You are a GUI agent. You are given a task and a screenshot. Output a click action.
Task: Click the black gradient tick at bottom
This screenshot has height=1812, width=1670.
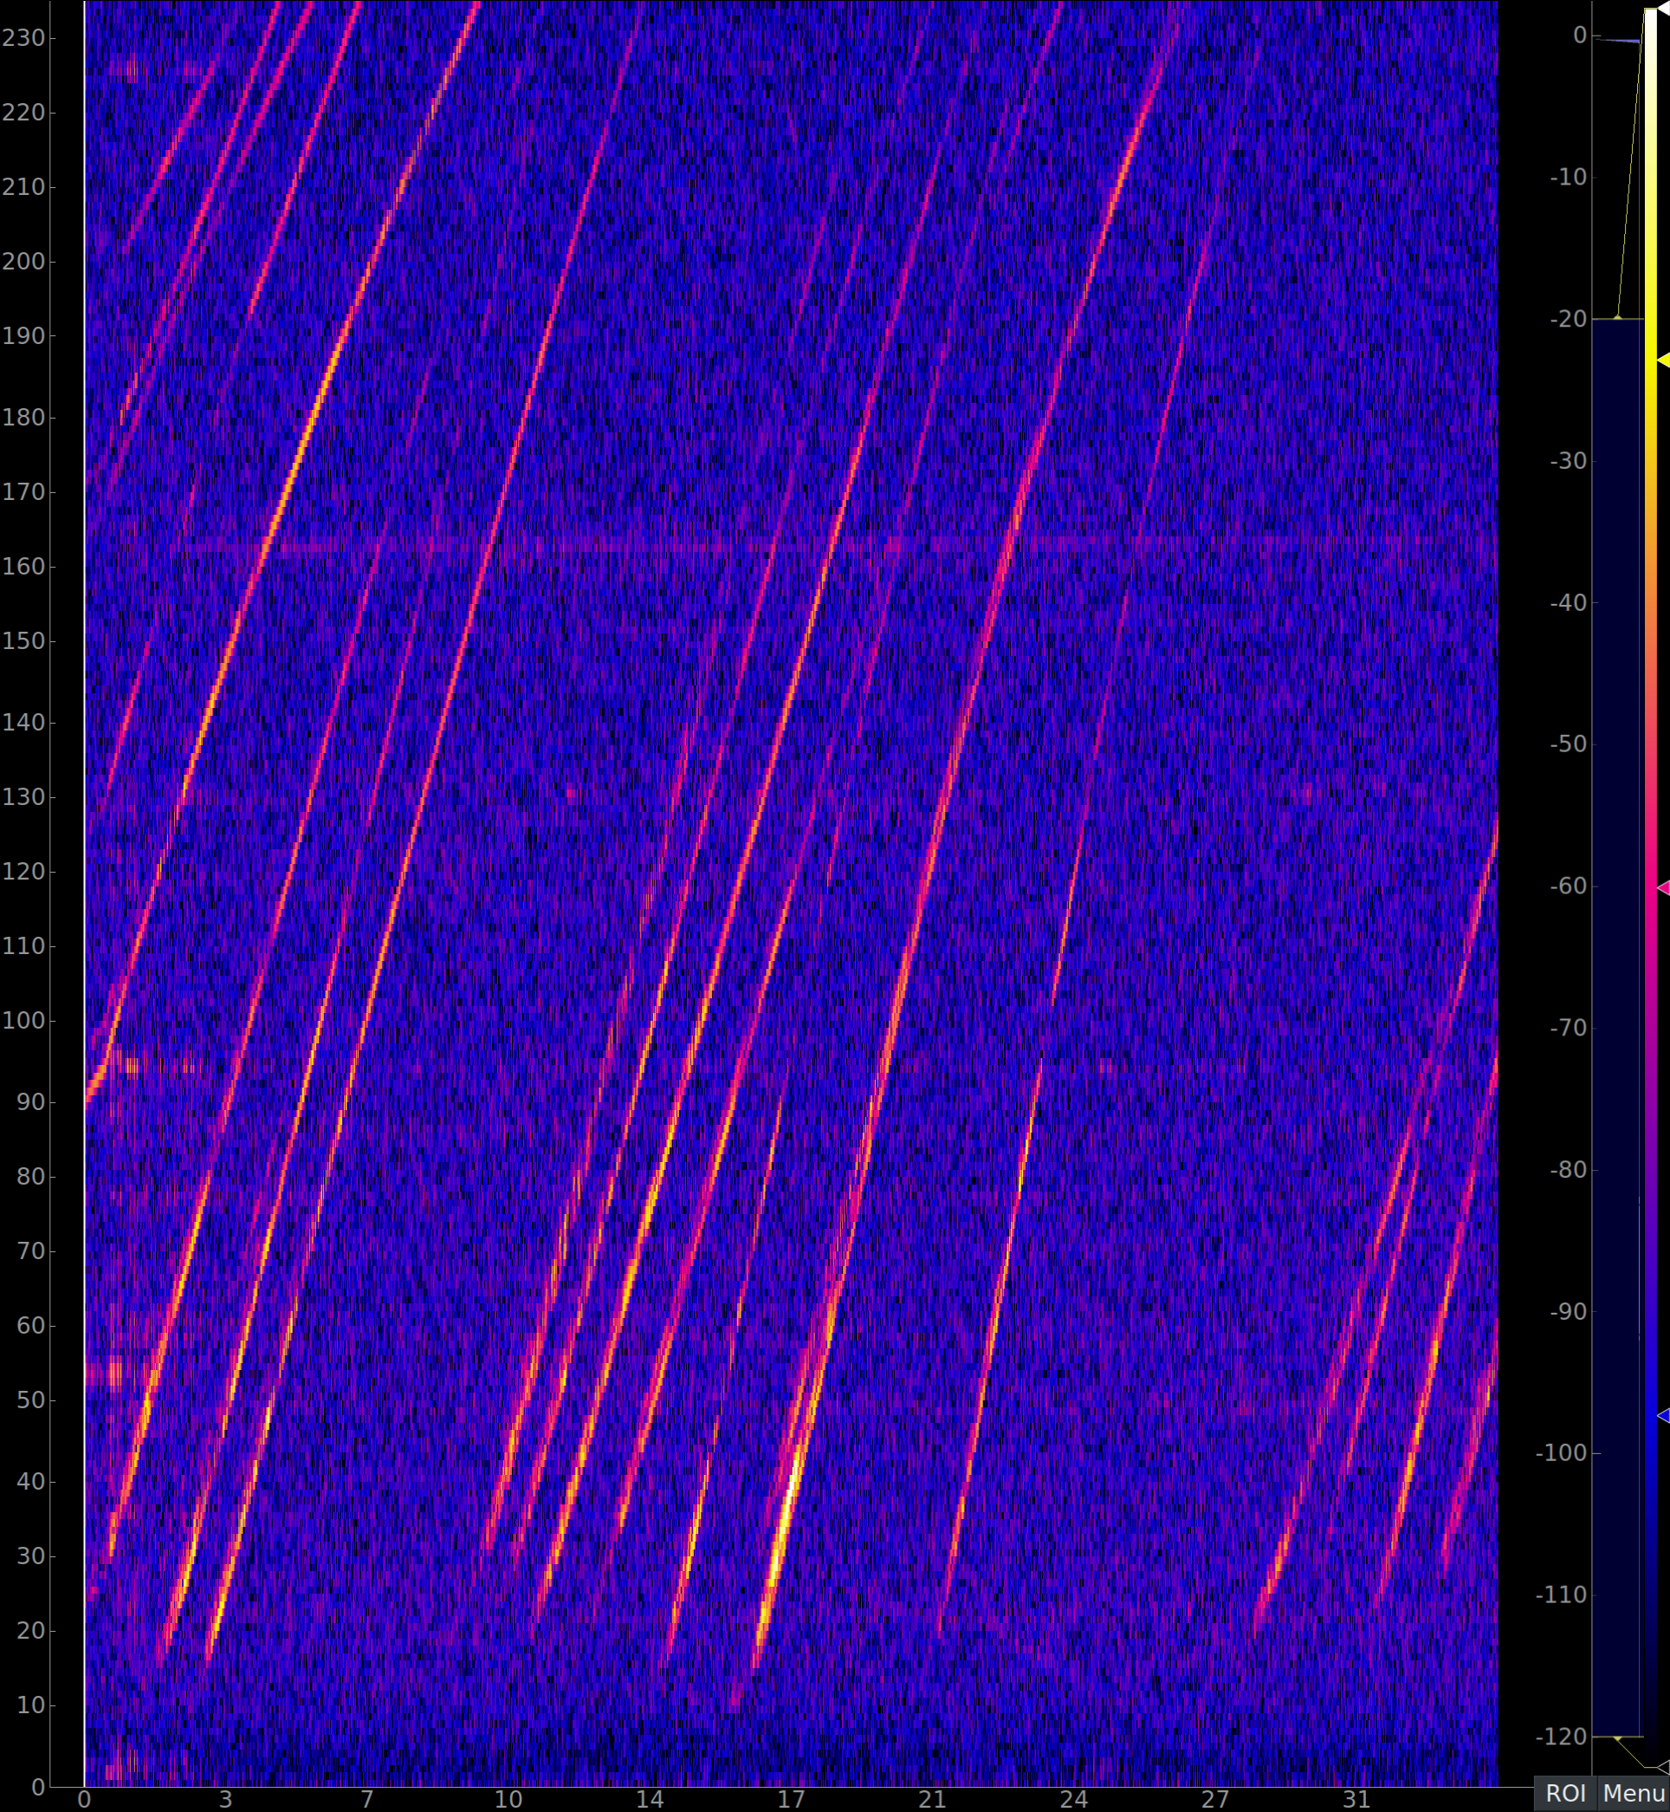pyautogui.click(x=1664, y=1768)
